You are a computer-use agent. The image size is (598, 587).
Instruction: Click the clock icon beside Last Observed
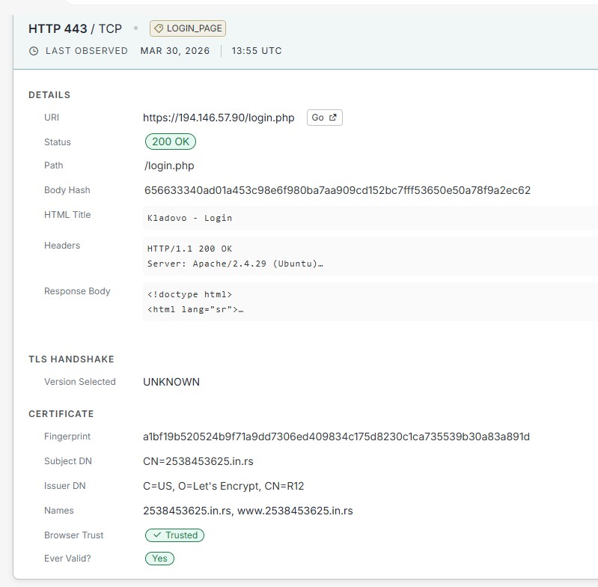click(34, 51)
